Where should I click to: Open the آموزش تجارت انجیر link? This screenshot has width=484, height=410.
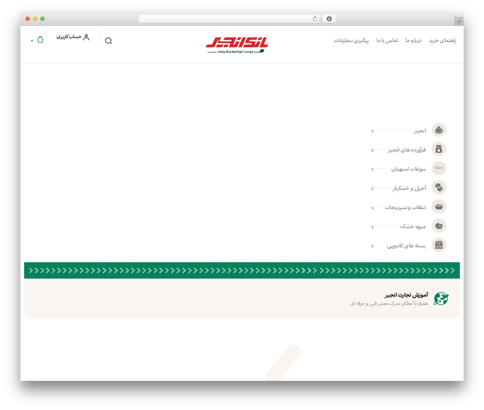406,295
